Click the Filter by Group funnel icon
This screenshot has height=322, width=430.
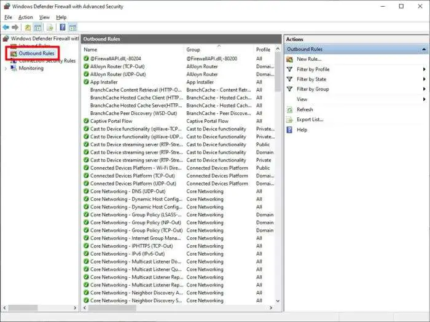click(289, 89)
